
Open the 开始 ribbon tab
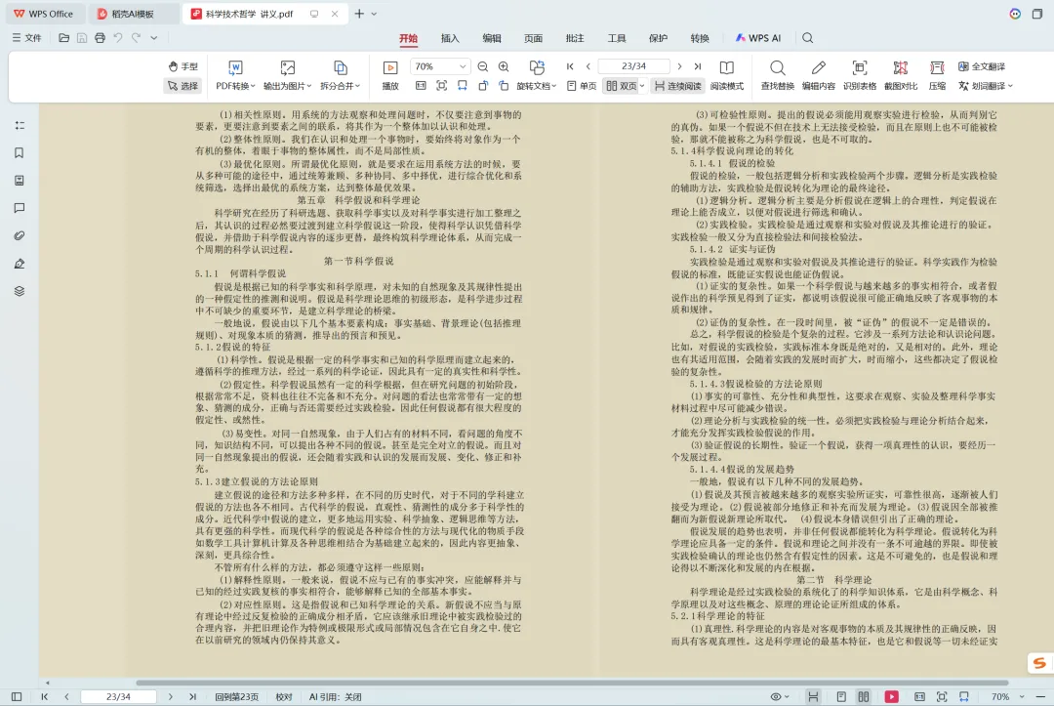[x=408, y=38]
